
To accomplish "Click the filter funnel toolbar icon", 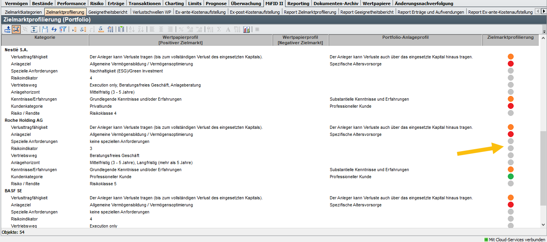I will (x=63, y=29).
